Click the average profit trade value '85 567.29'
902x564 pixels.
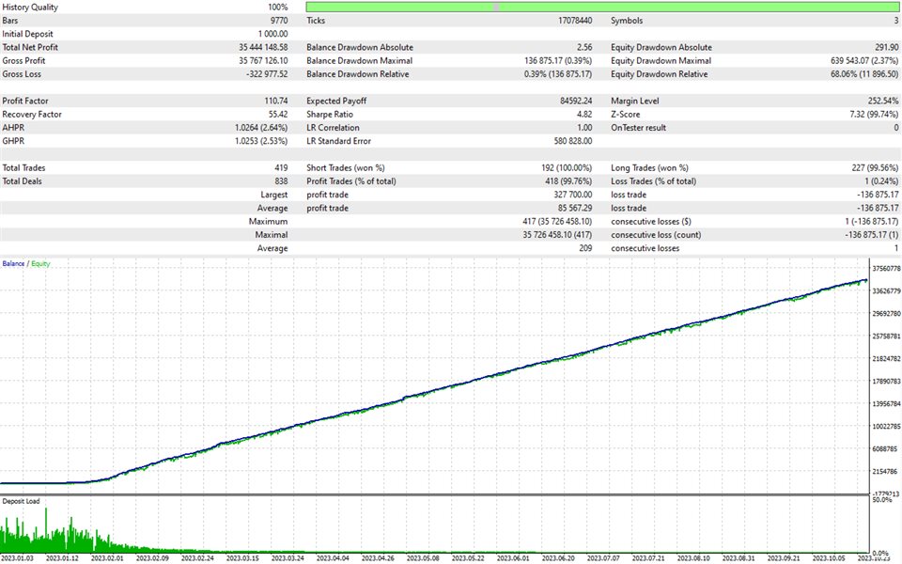click(x=575, y=208)
